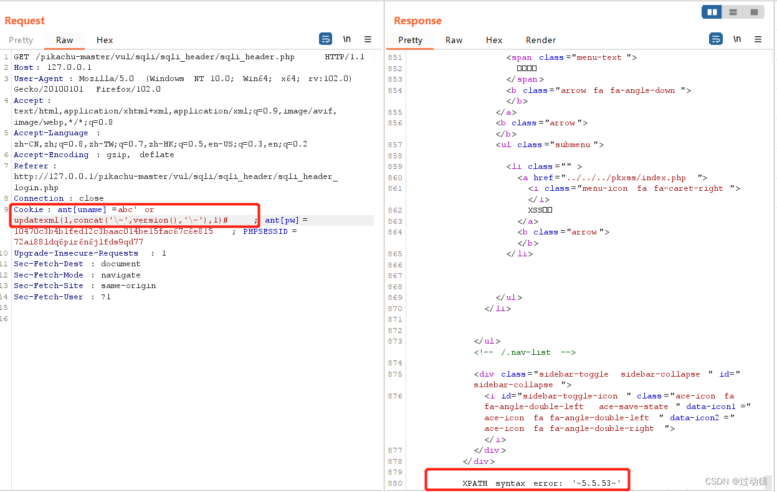The height and width of the screenshot is (492, 777).
Task: Click the Sec-Fetch-Mode: navigate line
Action: tap(77, 275)
